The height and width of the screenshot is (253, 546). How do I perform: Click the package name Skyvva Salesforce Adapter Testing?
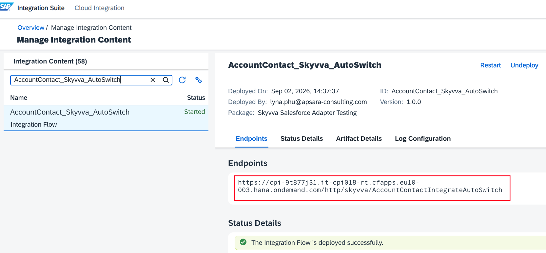(307, 113)
